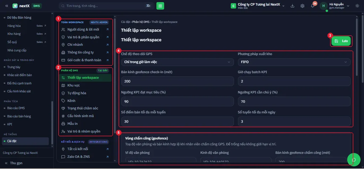Open Báo cáo DMS in left sidebar

pos(16,108)
